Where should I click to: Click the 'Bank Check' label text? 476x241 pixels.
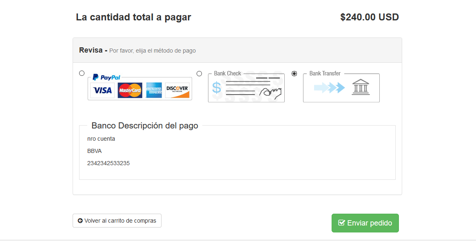(x=227, y=73)
